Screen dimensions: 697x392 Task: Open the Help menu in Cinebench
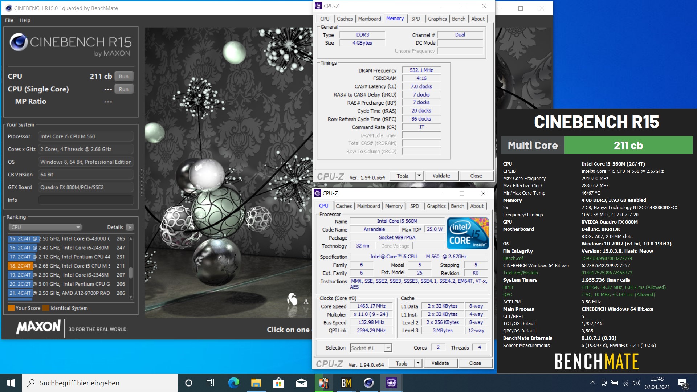tap(25, 20)
